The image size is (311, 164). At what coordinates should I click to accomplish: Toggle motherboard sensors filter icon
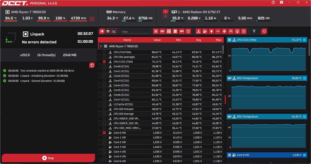[169, 31]
